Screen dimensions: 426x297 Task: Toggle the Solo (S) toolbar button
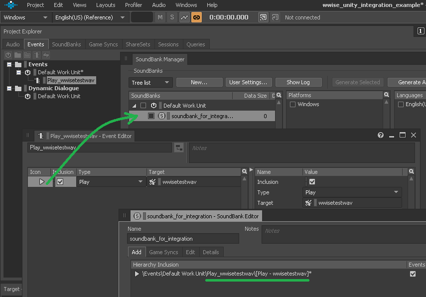[x=172, y=17]
